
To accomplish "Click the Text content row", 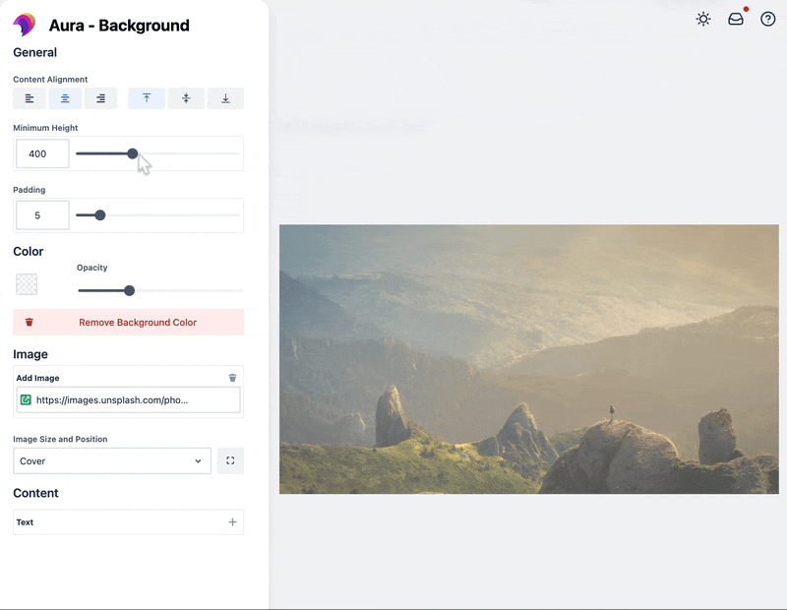I will 129,522.
